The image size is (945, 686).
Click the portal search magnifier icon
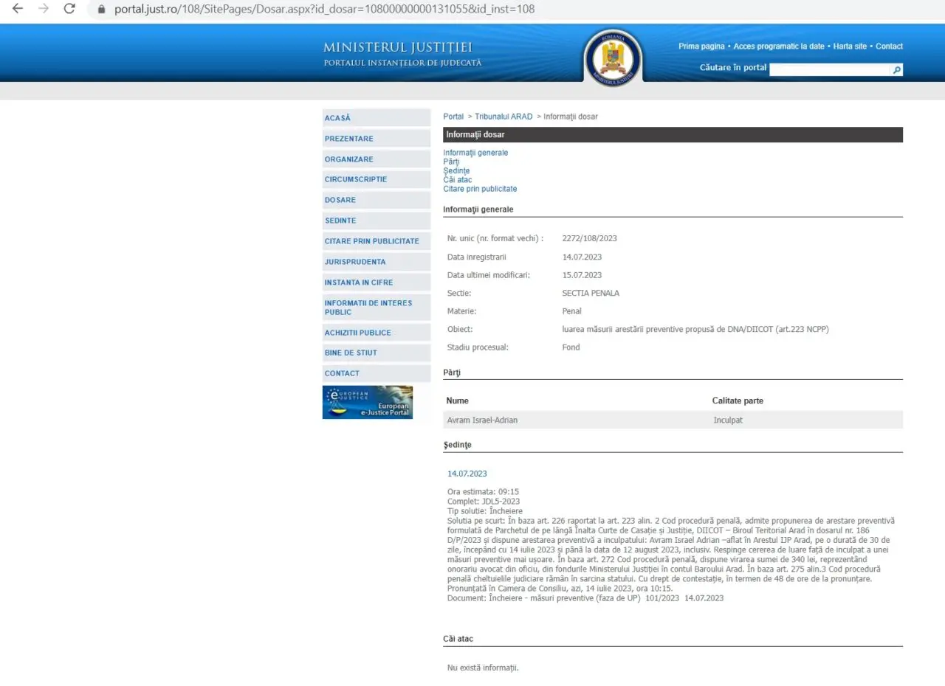(897, 70)
